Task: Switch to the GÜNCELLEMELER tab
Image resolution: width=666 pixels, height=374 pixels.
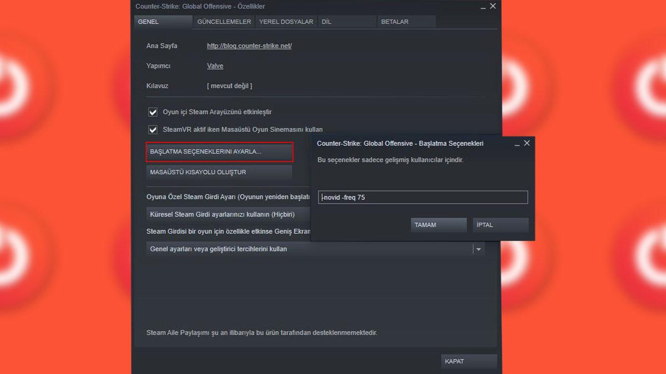Action: (224, 22)
